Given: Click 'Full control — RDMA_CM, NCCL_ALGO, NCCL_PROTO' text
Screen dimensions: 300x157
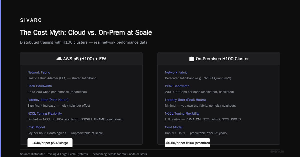Looking at the screenshot, I should click(203, 119).
